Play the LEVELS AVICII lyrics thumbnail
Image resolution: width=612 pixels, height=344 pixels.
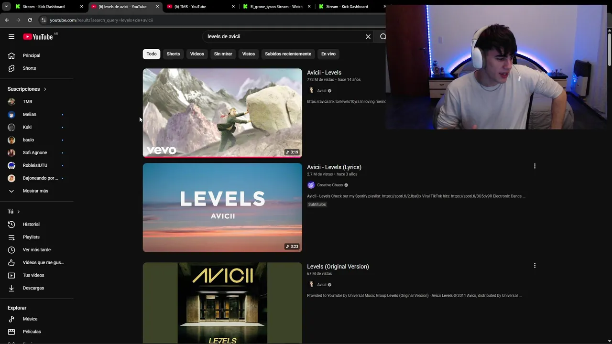[x=222, y=208]
